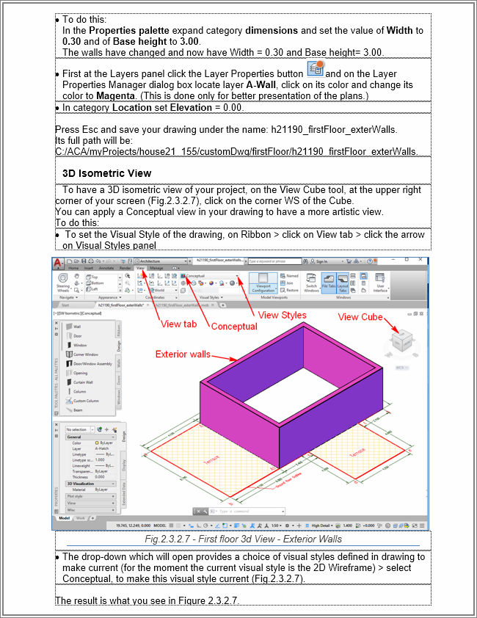477x618 pixels.
Task: Open the High Detail dropdown on status bar
Action: click(322, 526)
